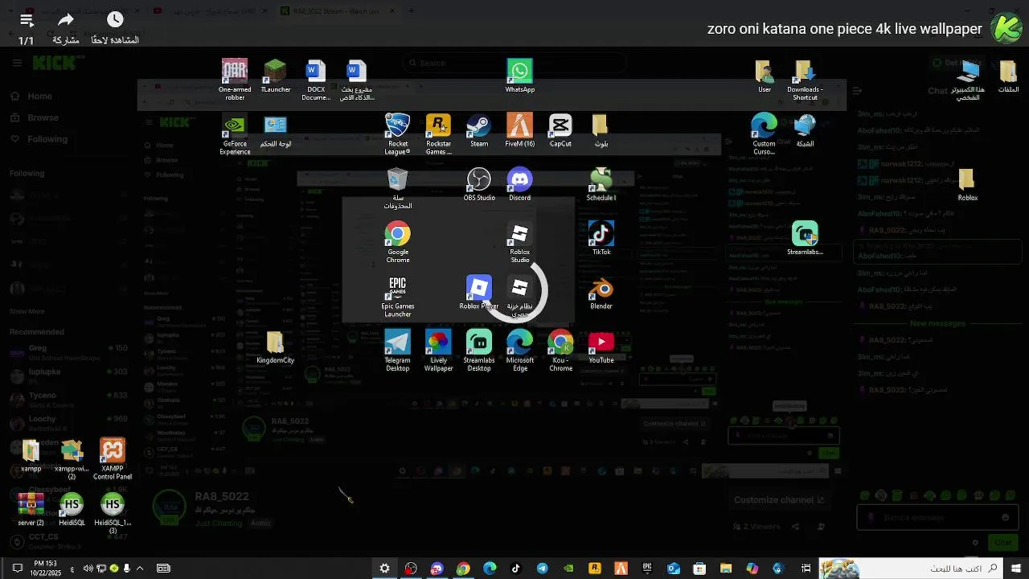
Task: Open Roblox Player desktop shortcut
Action: (x=479, y=292)
